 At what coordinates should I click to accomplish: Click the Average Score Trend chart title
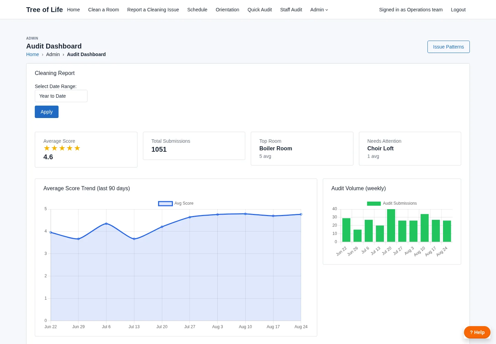86,188
